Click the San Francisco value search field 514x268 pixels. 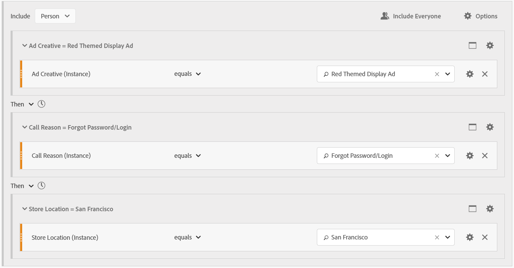pyautogui.click(x=375, y=237)
